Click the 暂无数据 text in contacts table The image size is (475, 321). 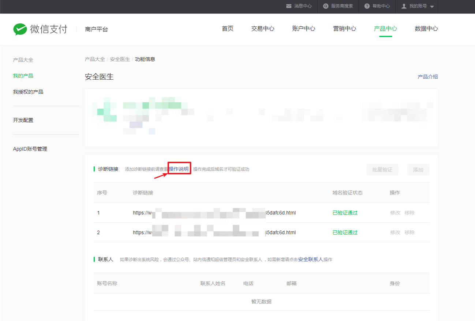(x=261, y=302)
